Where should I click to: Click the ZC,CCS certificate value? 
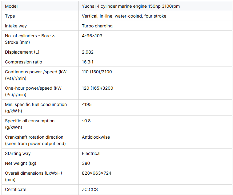point(90,189)
